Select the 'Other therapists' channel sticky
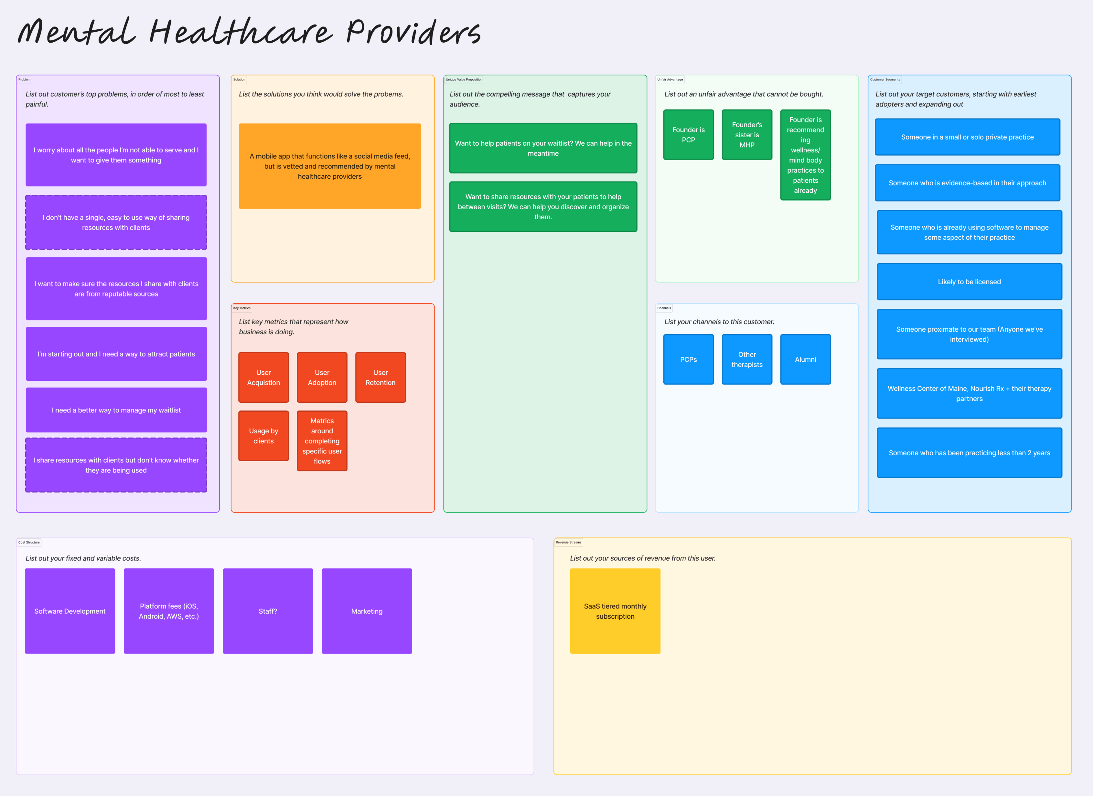 click(747, 359)
